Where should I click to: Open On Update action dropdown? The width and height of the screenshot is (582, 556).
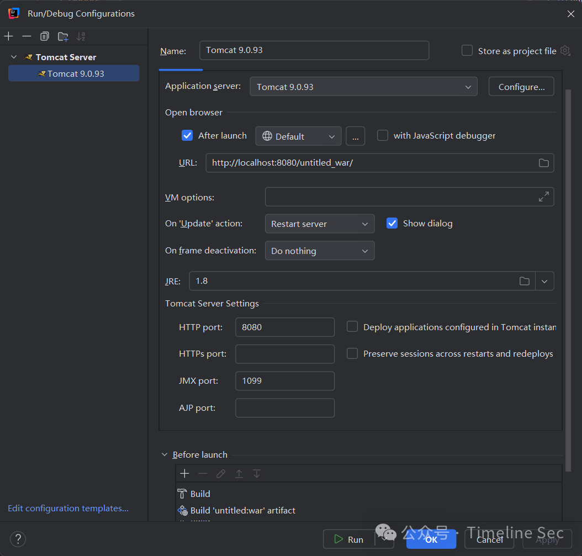coord(320,224)
